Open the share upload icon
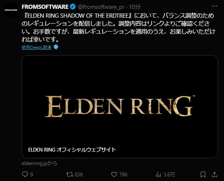 click(x=214, y=174)
